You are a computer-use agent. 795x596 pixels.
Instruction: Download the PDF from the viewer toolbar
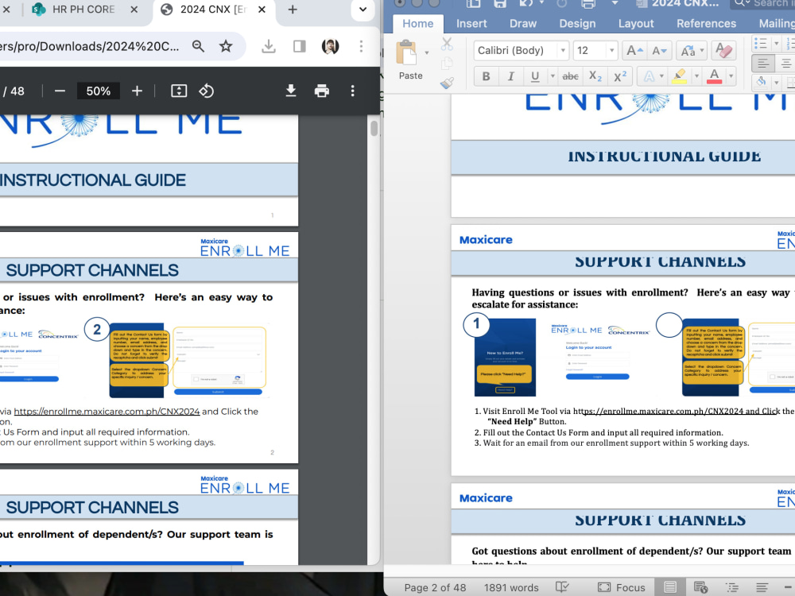[x=290, y=91]
